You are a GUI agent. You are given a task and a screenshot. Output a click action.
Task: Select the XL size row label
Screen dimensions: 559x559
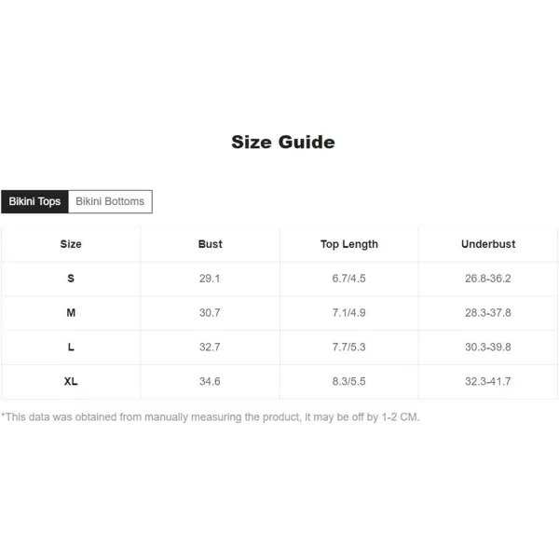pos(71,381)
